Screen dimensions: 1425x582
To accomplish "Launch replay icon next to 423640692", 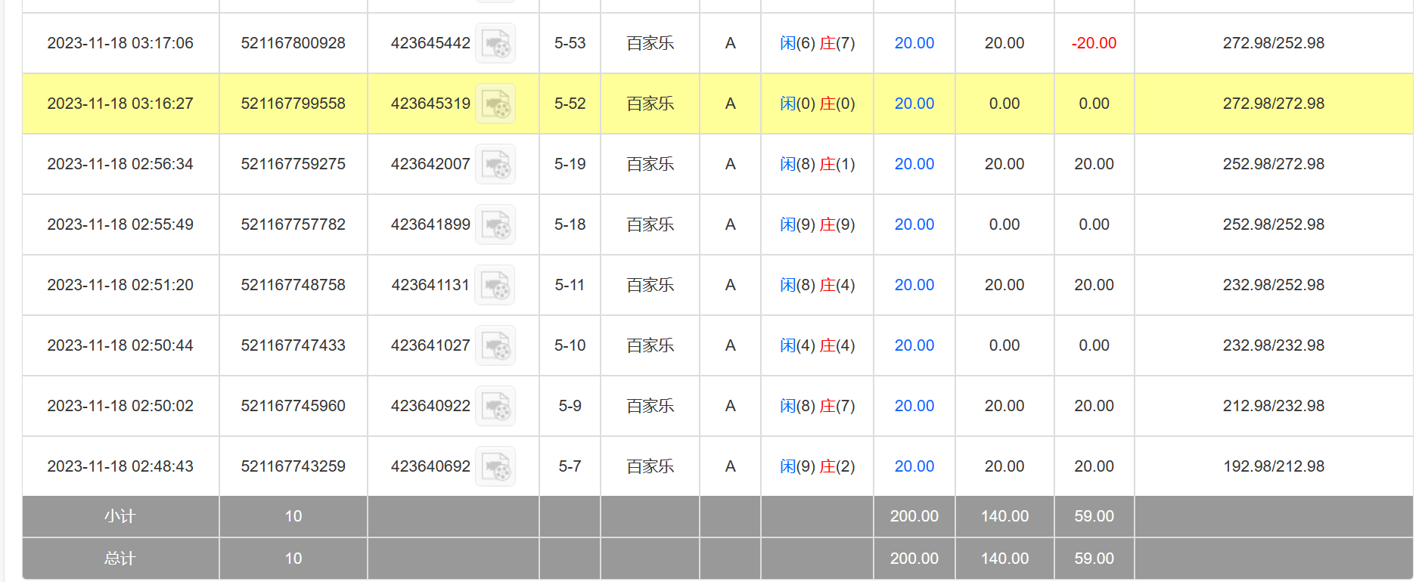I will (495, 466).
